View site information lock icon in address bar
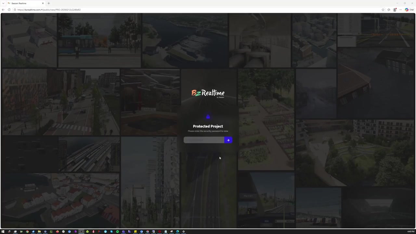The width and height of the screenshot is (416, 234). click(15, 10)
